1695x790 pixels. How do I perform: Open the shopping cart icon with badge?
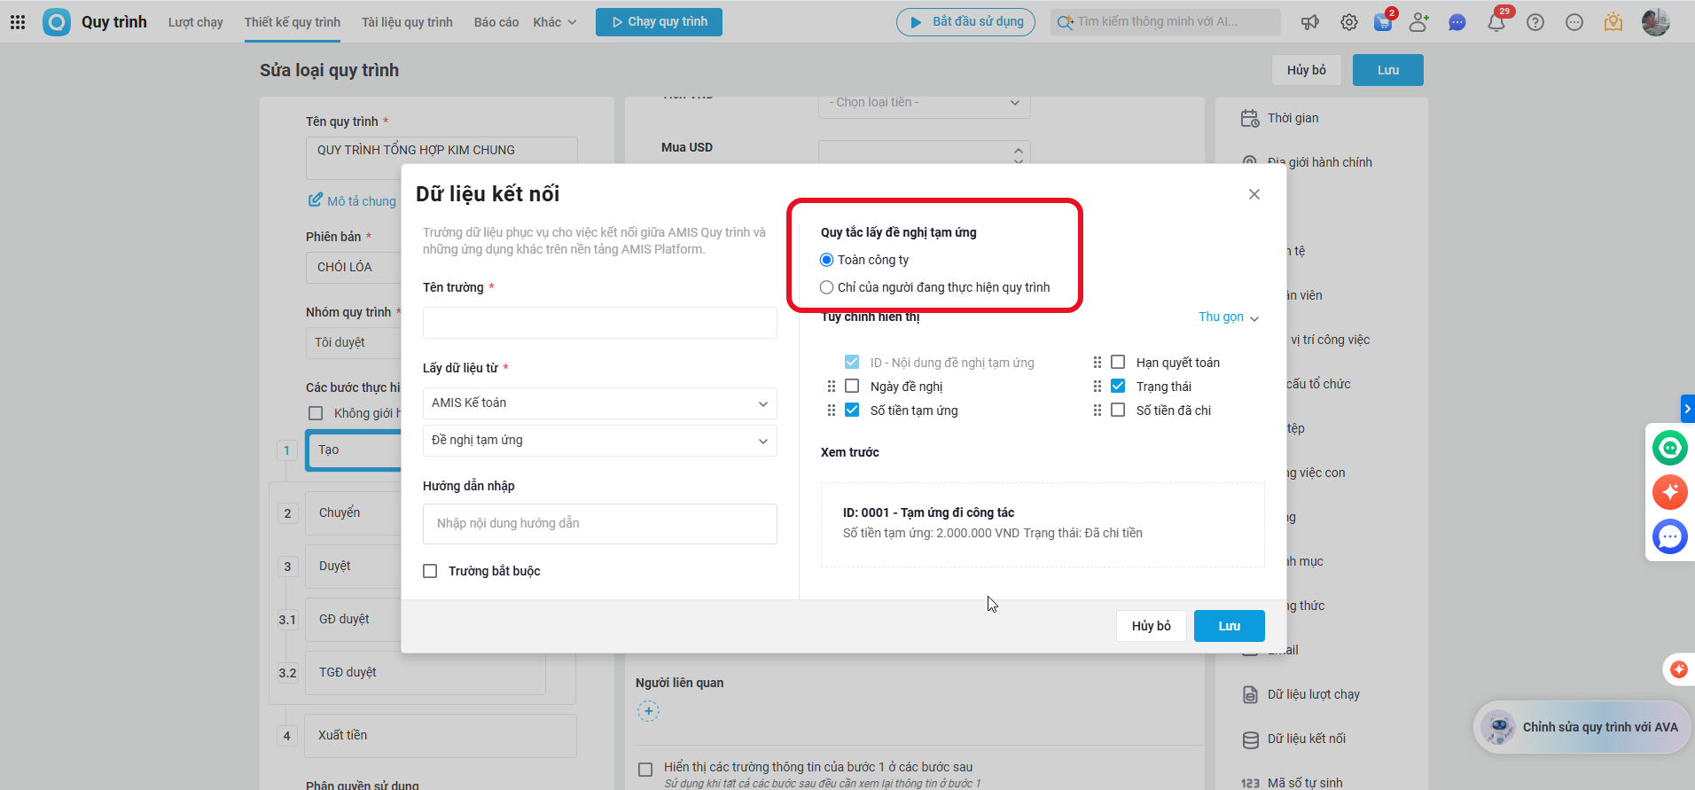pyautogui.click(x=1383, y=22)
